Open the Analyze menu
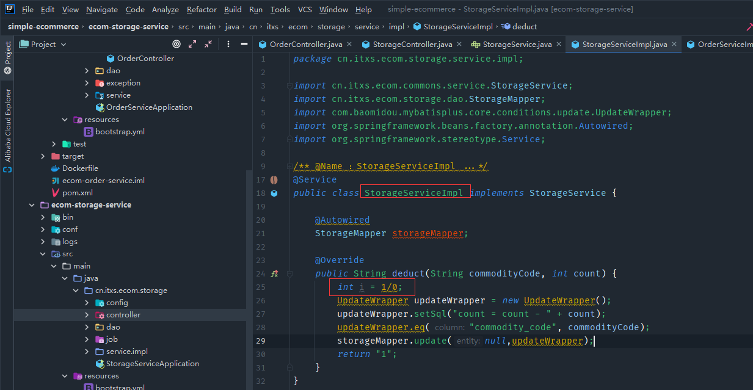 (165, 9)
